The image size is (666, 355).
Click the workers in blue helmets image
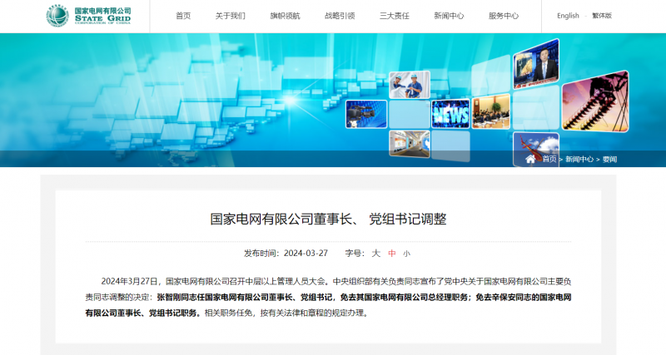pos(408,85)
